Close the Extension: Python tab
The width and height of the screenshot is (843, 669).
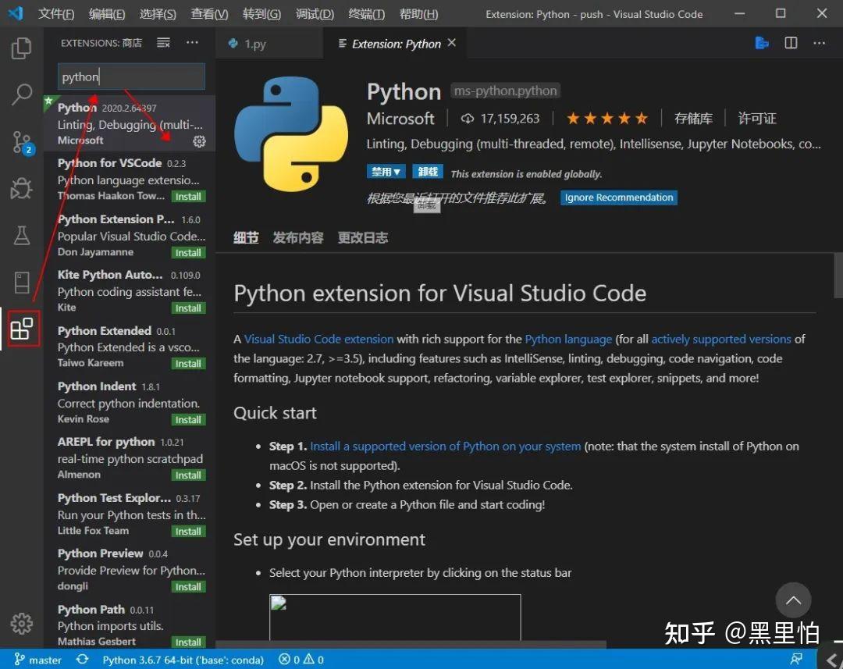click(x=452, y=42)
